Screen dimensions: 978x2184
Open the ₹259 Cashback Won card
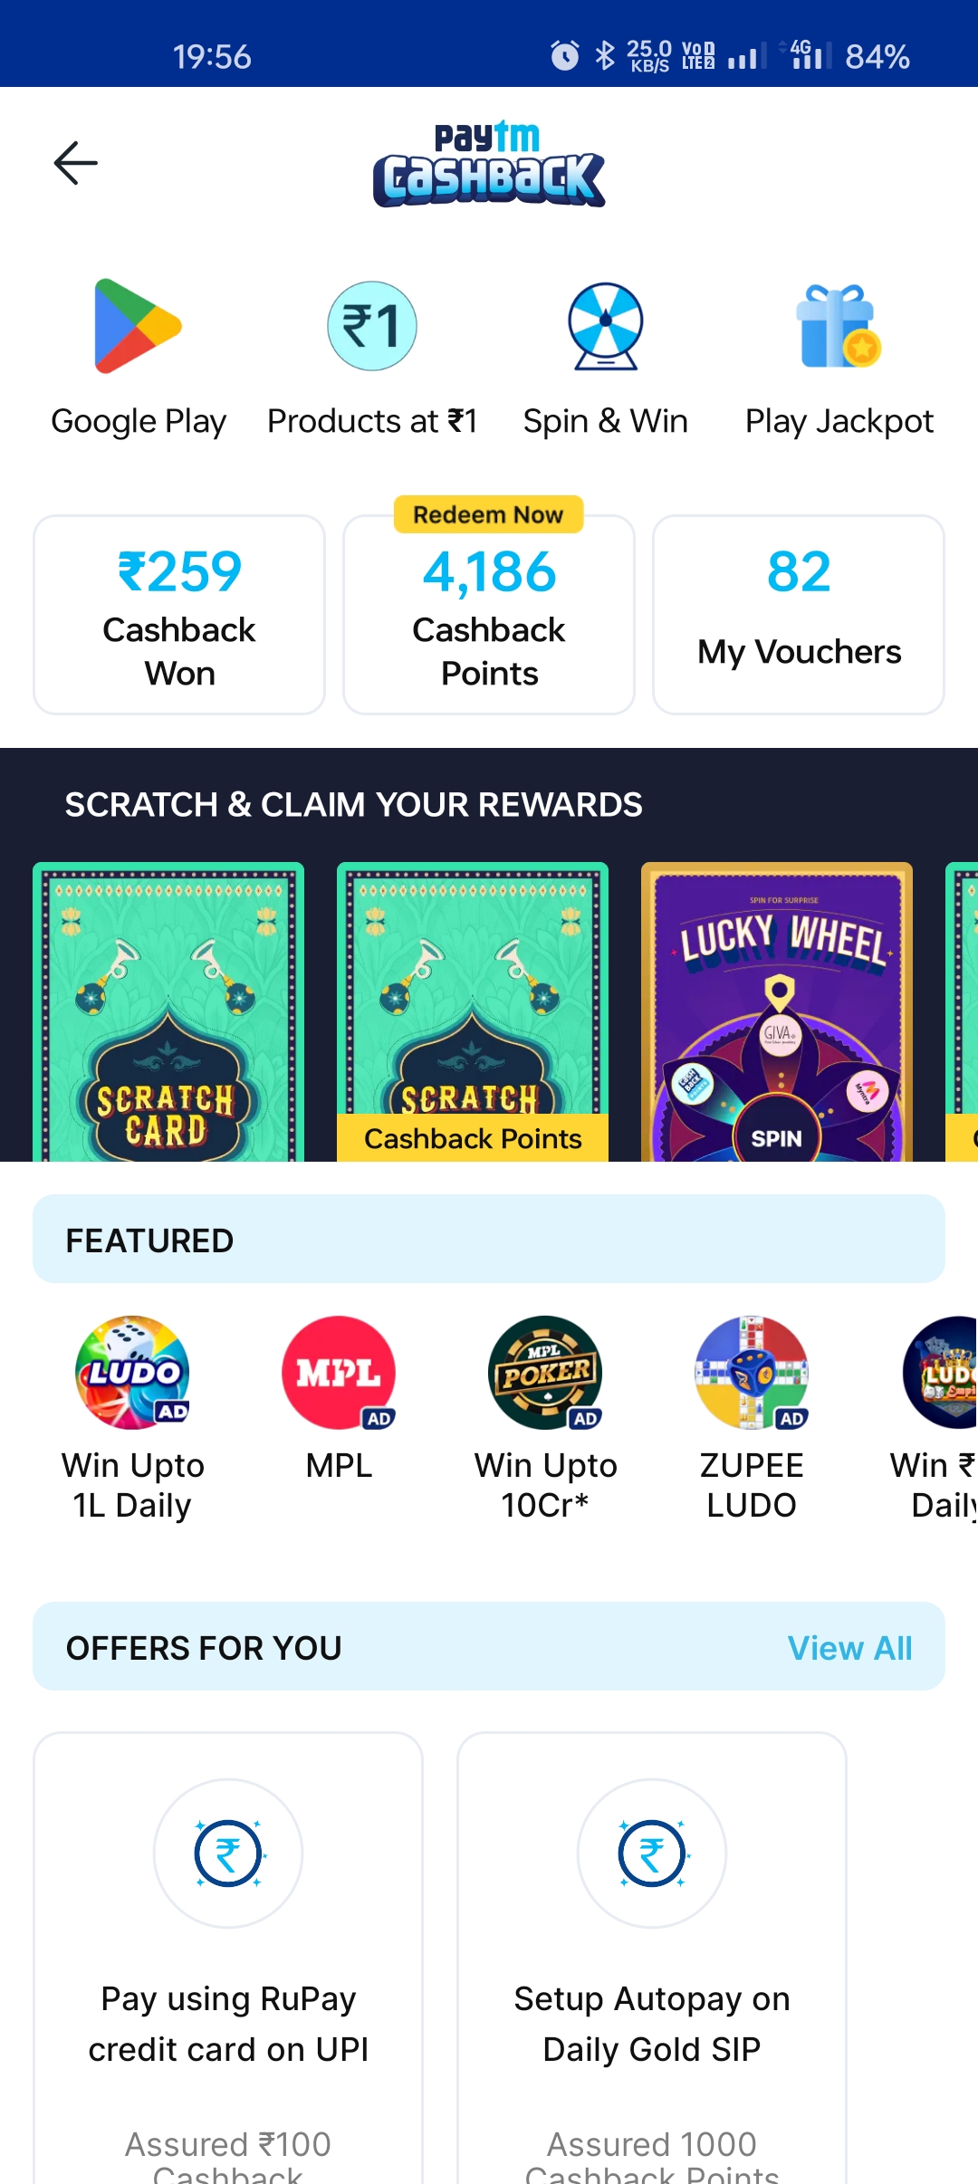(x=179, y=615)
